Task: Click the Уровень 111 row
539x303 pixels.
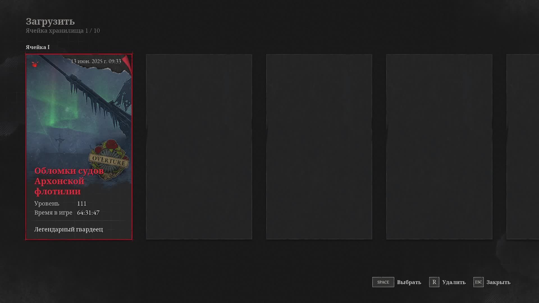Action: [60, 203]
